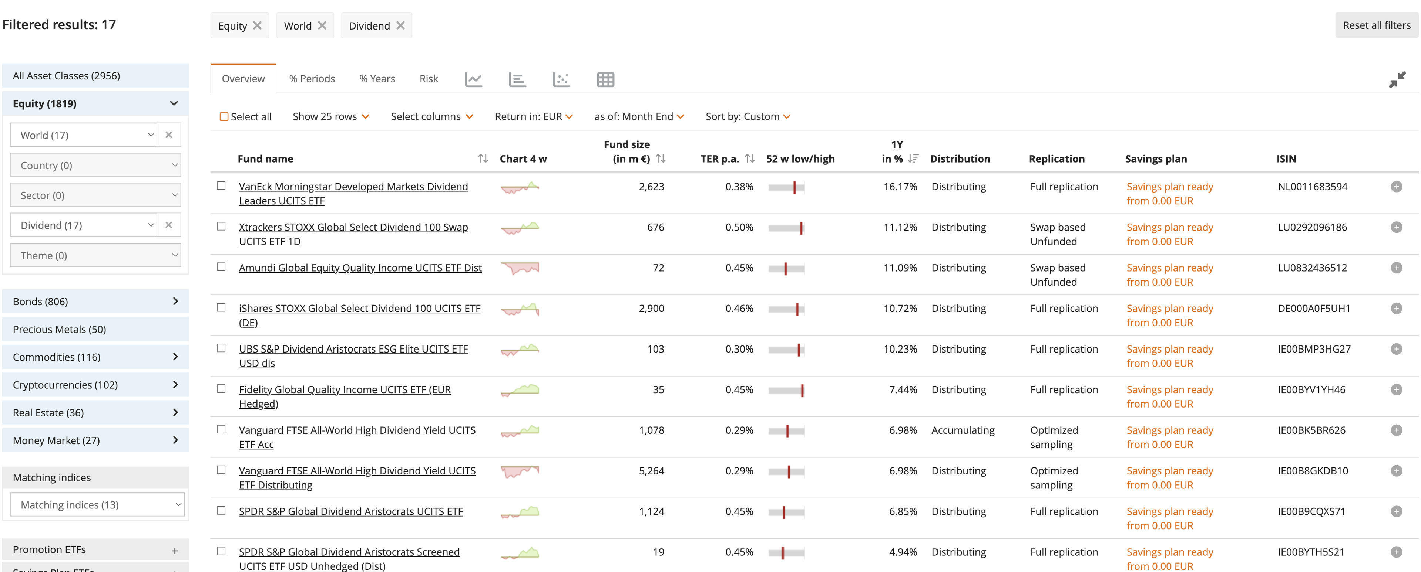1421x572 pixels.
Task: Remove the Dividend filter chip
Action: coord(400,25)
